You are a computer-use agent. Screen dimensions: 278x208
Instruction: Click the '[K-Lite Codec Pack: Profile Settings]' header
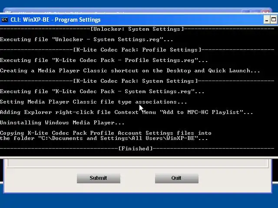point(137,50)
